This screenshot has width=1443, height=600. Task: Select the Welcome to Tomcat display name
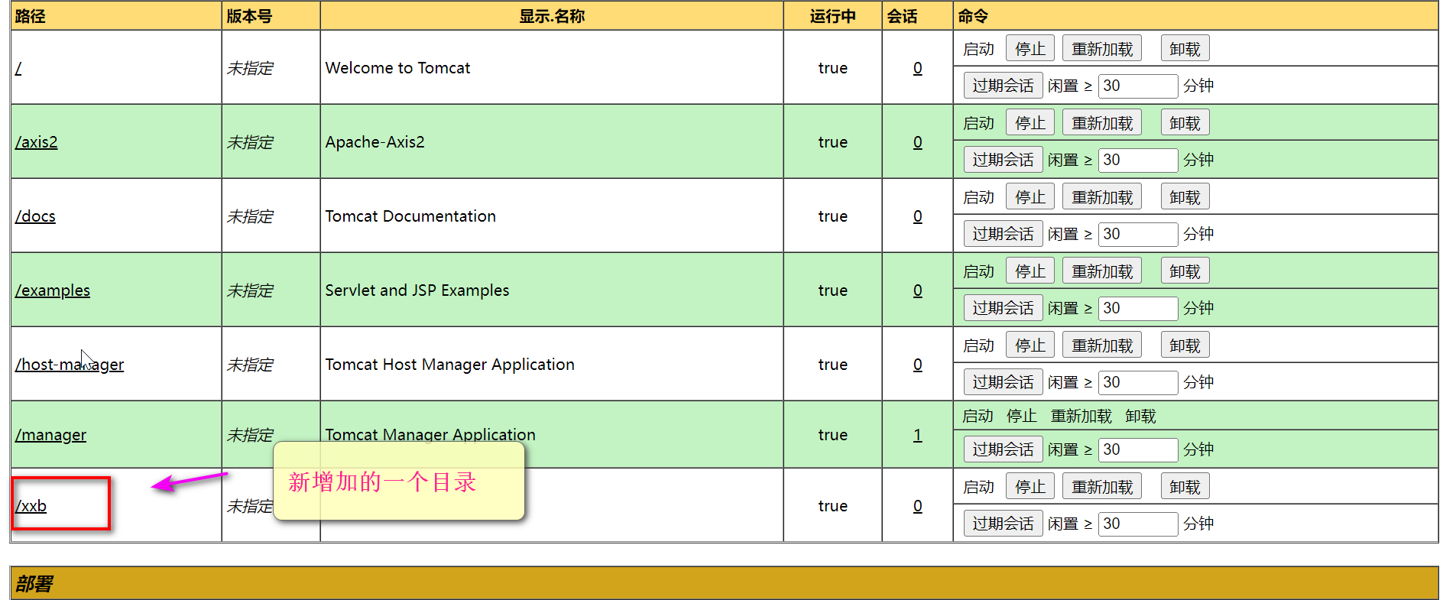click(x=397, y=68)
